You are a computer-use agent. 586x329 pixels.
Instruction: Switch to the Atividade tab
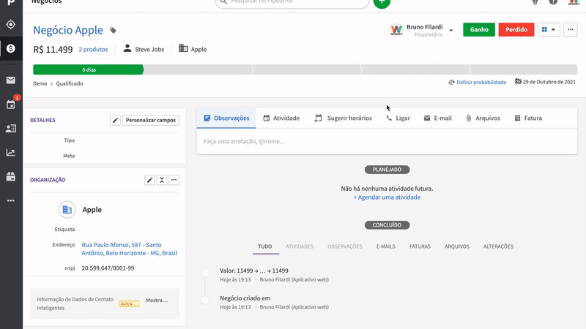[x=281, y=118]
